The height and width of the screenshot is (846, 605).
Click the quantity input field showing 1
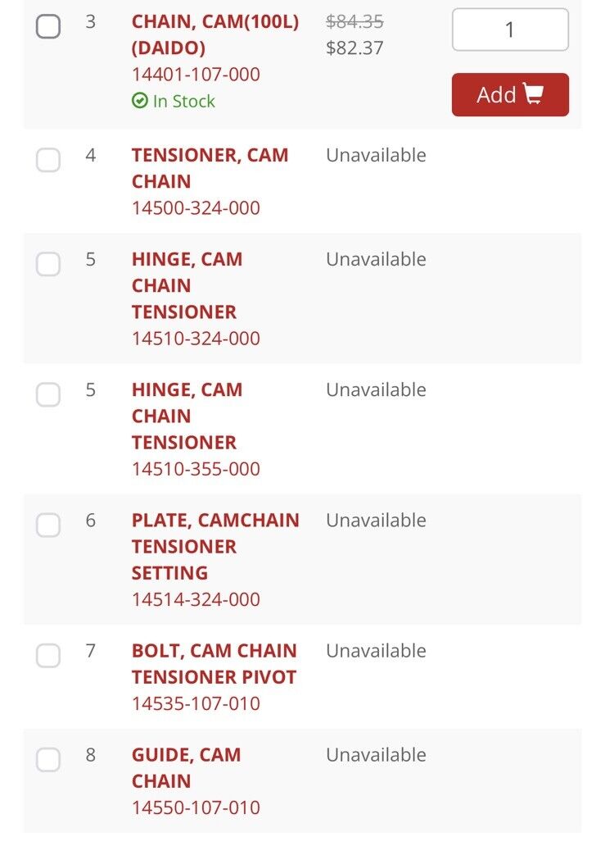(x=510, y=30)
